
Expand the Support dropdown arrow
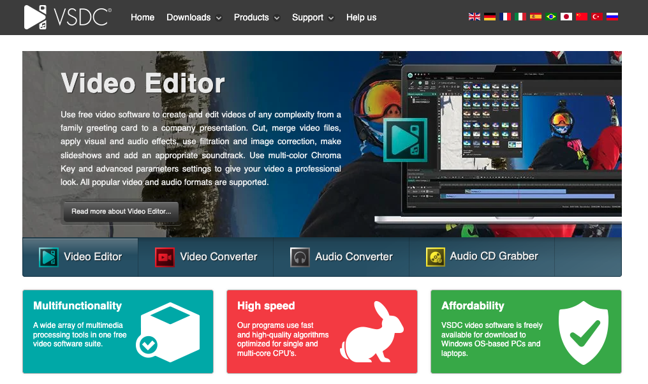pos(331,18)
